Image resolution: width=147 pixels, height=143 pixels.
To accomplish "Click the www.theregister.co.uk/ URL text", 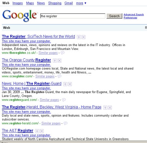I will 19,53.
